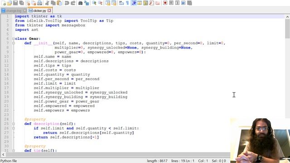Collapse the description method fold
Image resolution: width=290 pixels, height=163 pixels.
point(13,124)
